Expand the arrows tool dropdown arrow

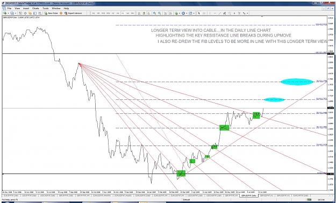247,13
